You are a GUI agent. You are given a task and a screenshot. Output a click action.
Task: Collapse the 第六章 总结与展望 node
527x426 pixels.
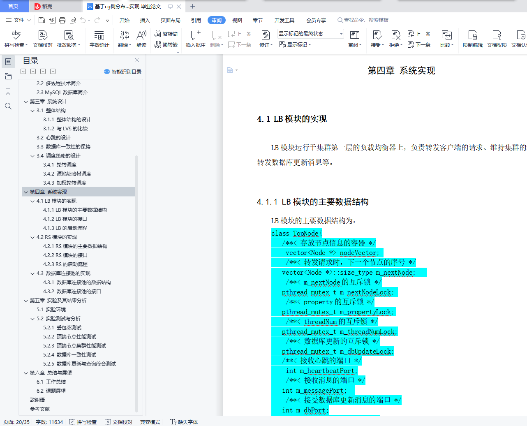(x=26, y=373)
